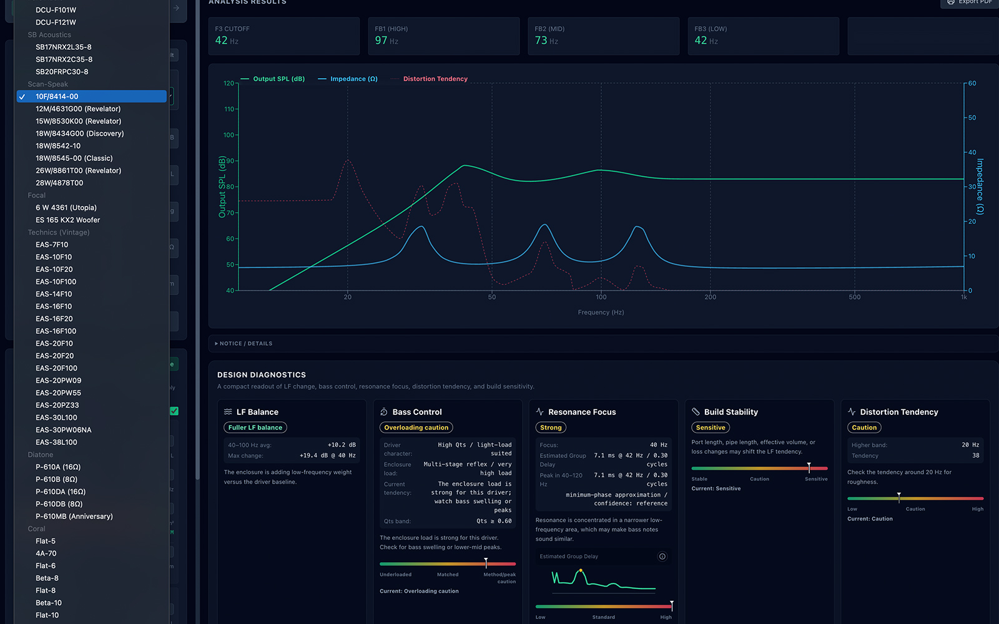Click the F3 CUTOFF 42 Hz card
The image size is (999, 624).
tap(284, 36)
